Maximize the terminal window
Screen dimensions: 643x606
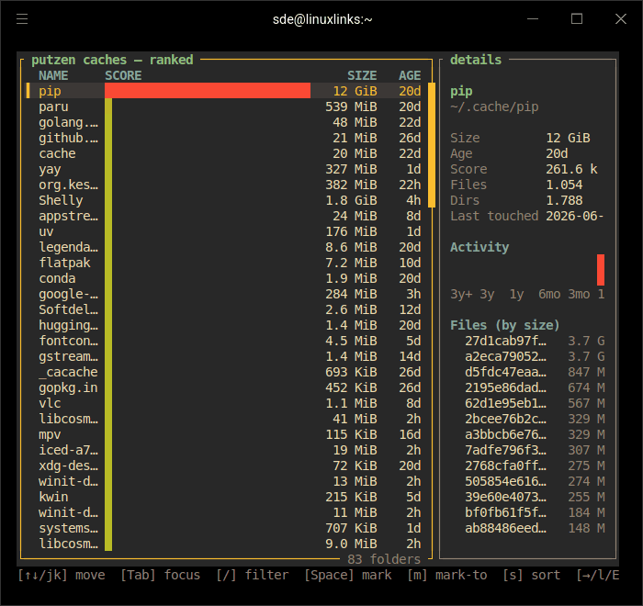[x=577, y=19]
